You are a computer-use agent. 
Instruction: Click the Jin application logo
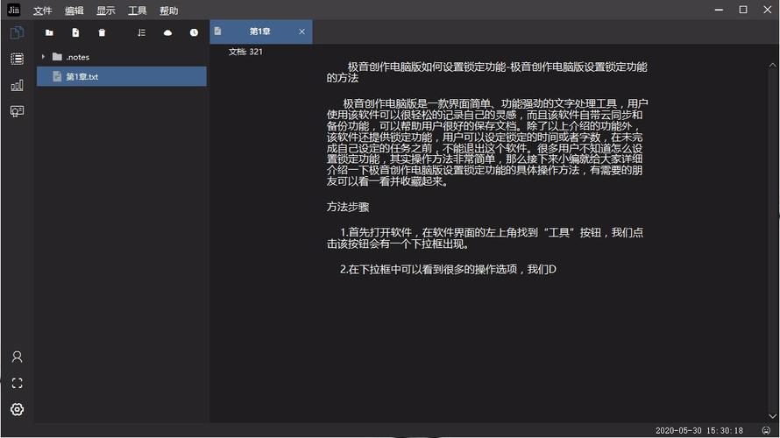pos(13,10)
